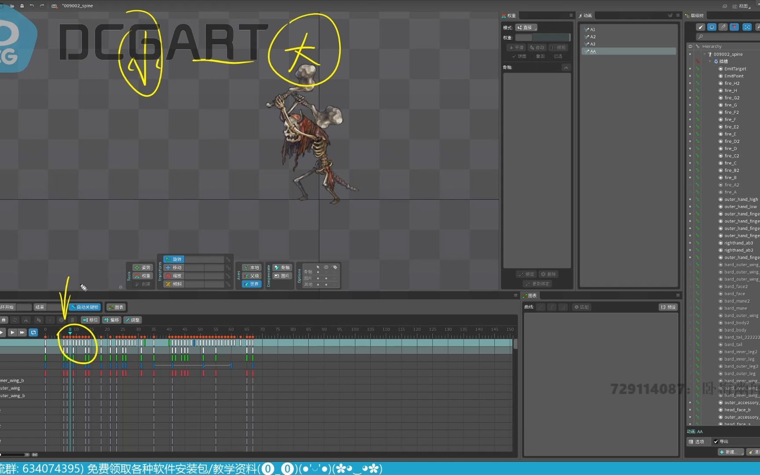Select the 倾斜 (Shear) transform tool

(174, 284)
